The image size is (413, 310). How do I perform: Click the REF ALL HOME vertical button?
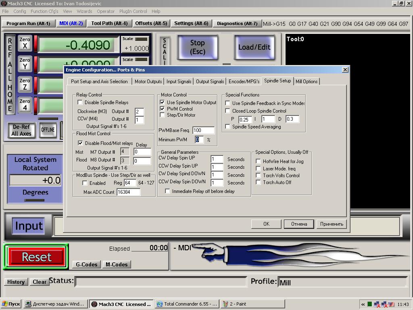click(10, 75)
